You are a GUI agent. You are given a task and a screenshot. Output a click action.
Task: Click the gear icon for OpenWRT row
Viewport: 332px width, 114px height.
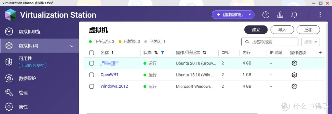(294, 75)
